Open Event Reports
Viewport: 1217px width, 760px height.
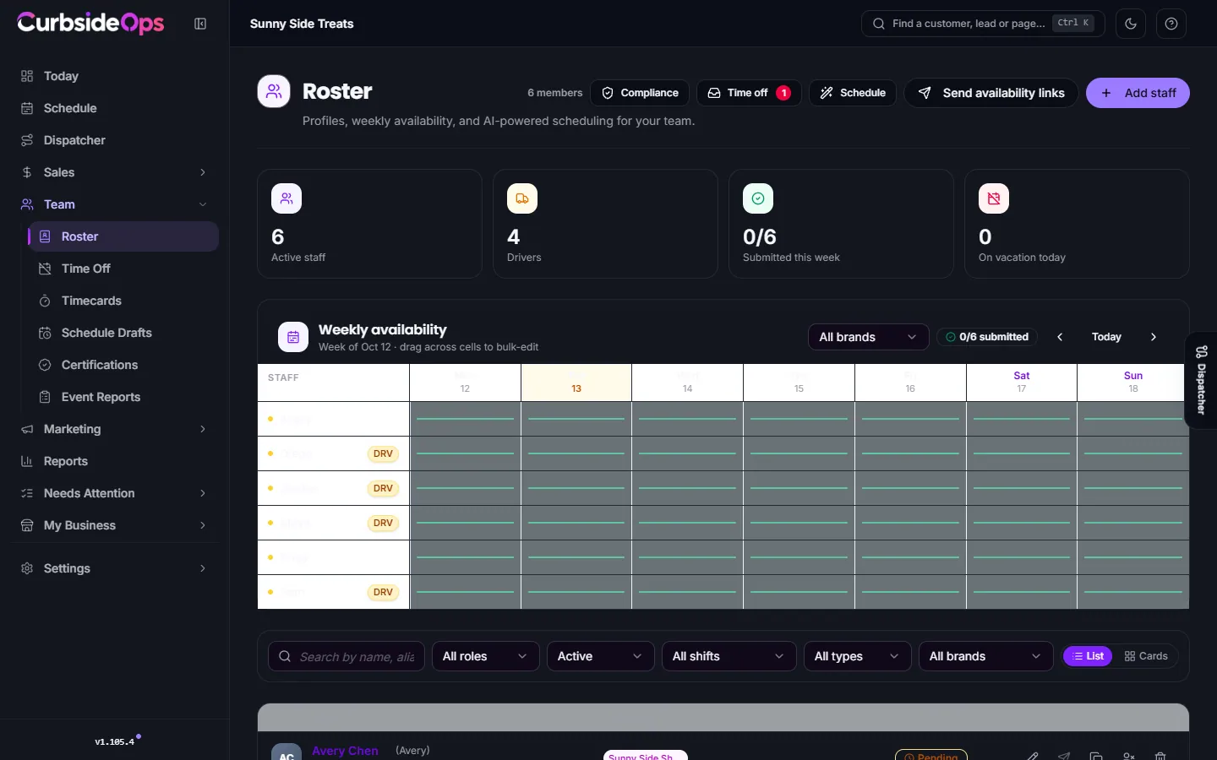(x=123, y=397)
